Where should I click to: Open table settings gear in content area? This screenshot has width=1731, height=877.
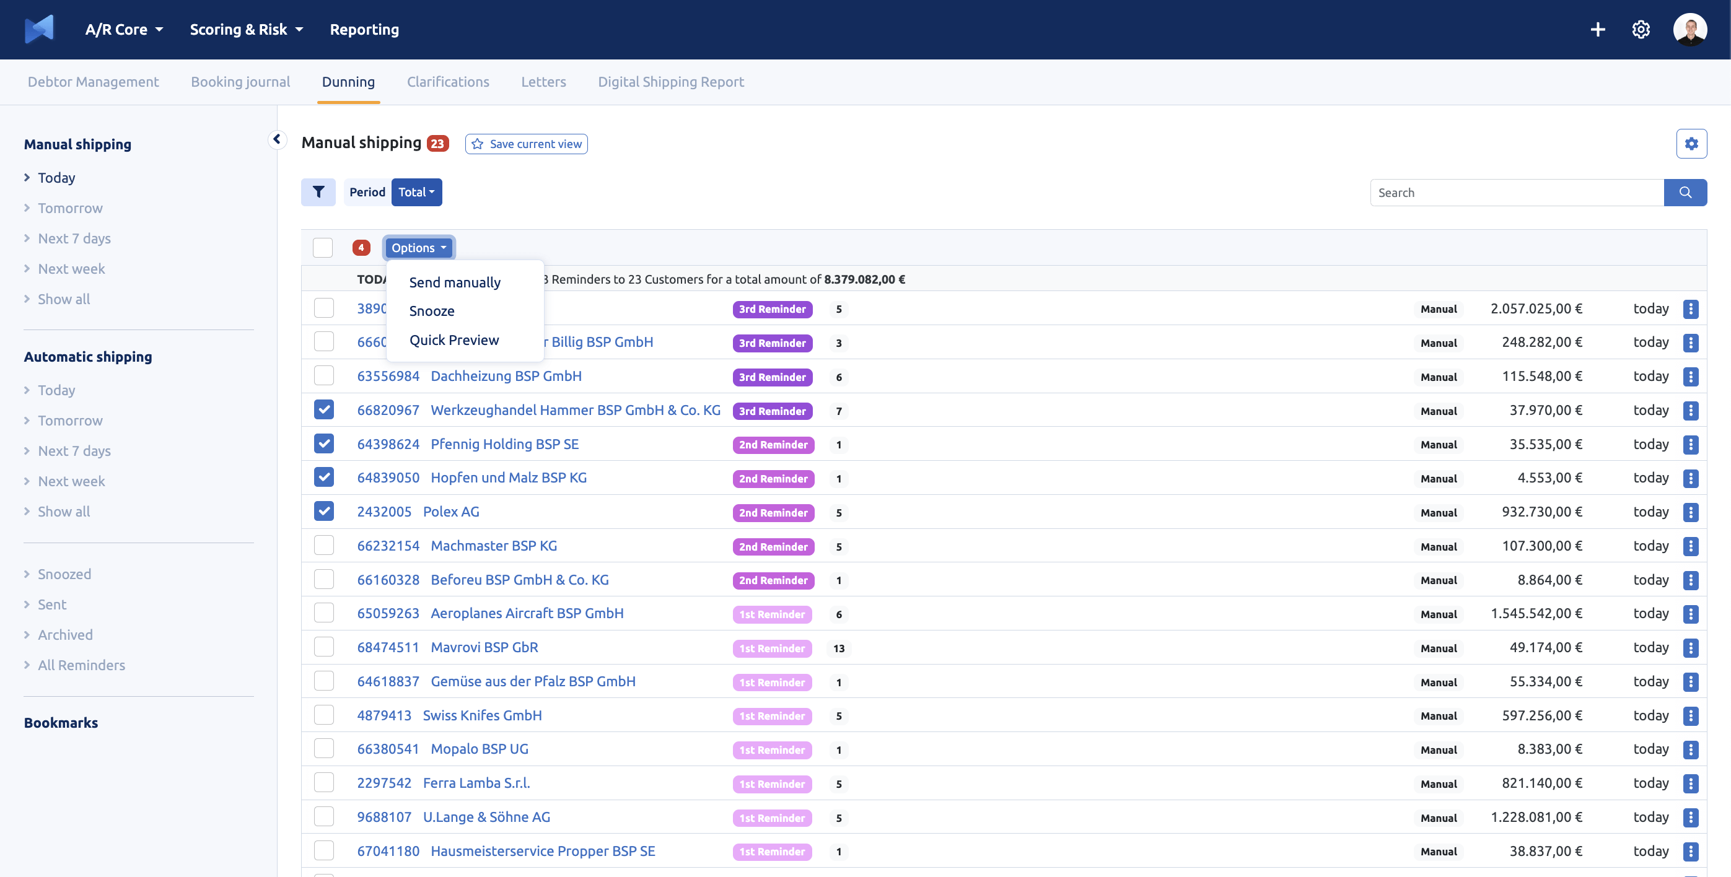pyautogui.click(x=1691, y=144)
